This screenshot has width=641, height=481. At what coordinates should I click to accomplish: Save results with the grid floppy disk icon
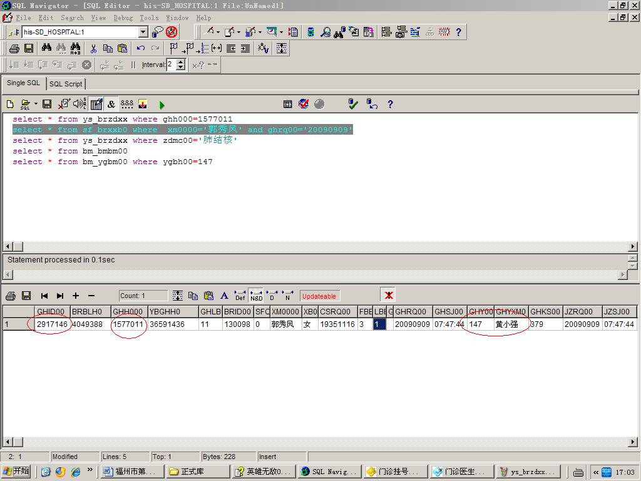[26, 296]
